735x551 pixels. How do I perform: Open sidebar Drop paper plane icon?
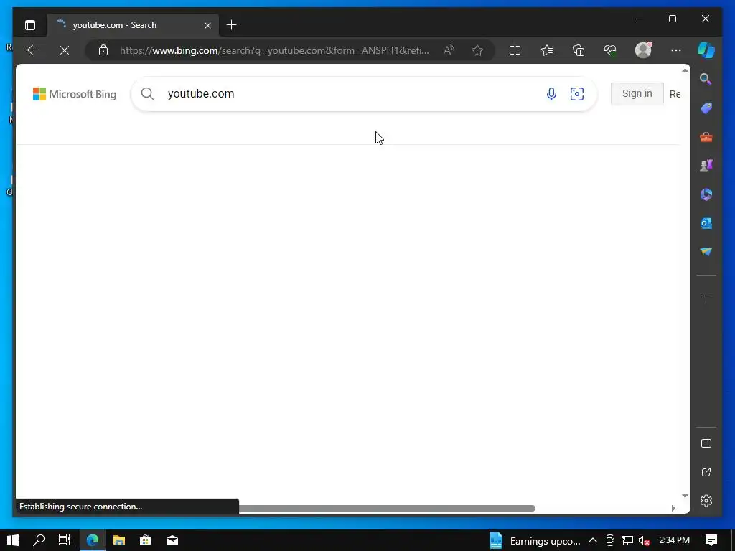tap(706, 252)
